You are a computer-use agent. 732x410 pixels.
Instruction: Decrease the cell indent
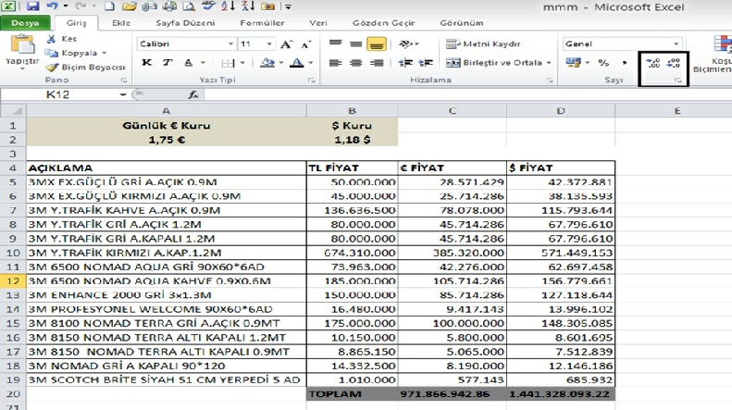(x=405, y=63)
